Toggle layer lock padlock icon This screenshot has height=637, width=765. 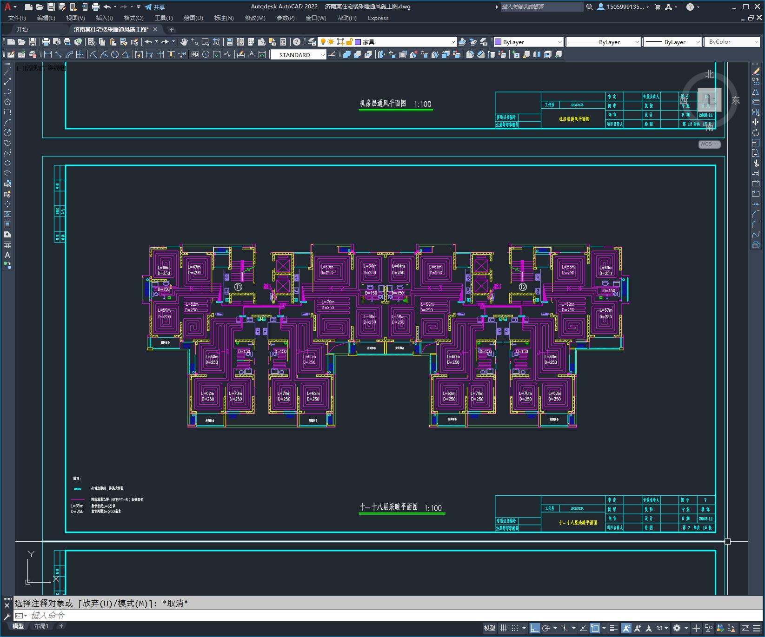coord(349,42)
